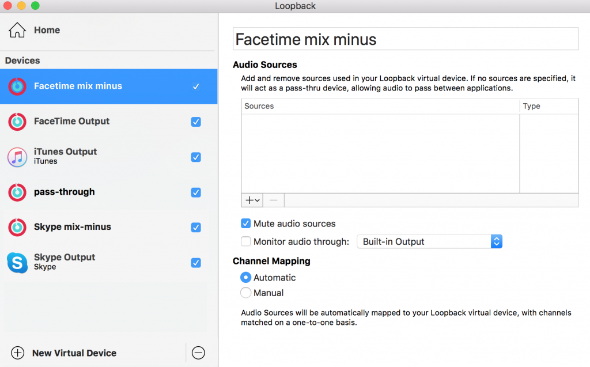Screen dimensions: 590x367
Task: Click the Skype logo icon
Action: pos(17,263)
